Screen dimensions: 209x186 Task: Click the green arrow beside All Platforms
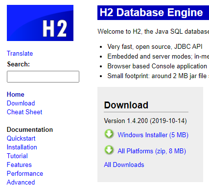coord(109,150)
